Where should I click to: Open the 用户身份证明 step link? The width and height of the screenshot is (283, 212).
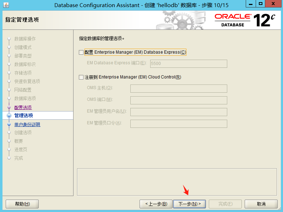pos(27,125)
